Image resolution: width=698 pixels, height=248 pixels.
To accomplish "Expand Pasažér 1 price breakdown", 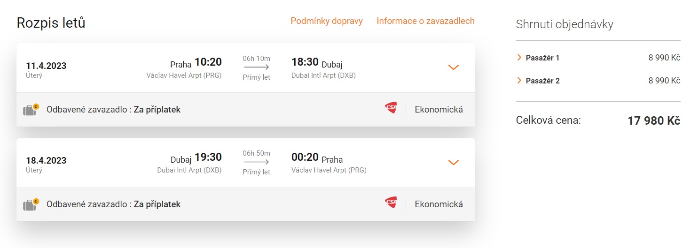I will coord(519,58).
